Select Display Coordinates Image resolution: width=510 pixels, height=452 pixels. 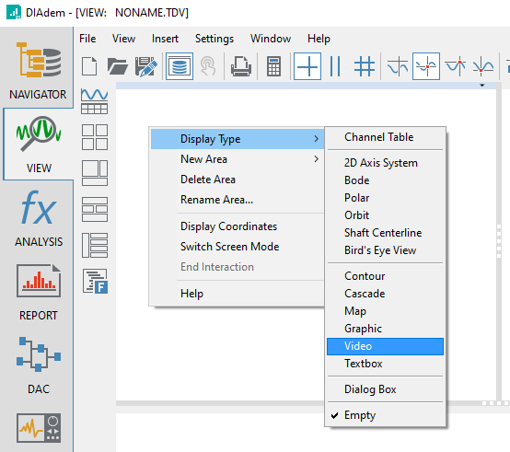(x=238, y=226)
